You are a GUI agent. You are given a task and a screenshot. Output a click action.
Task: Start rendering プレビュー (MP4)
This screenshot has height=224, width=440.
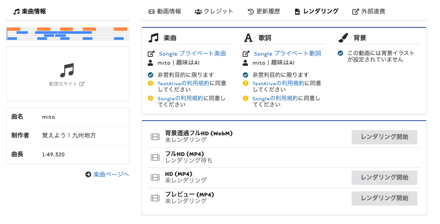pos(384,198)
